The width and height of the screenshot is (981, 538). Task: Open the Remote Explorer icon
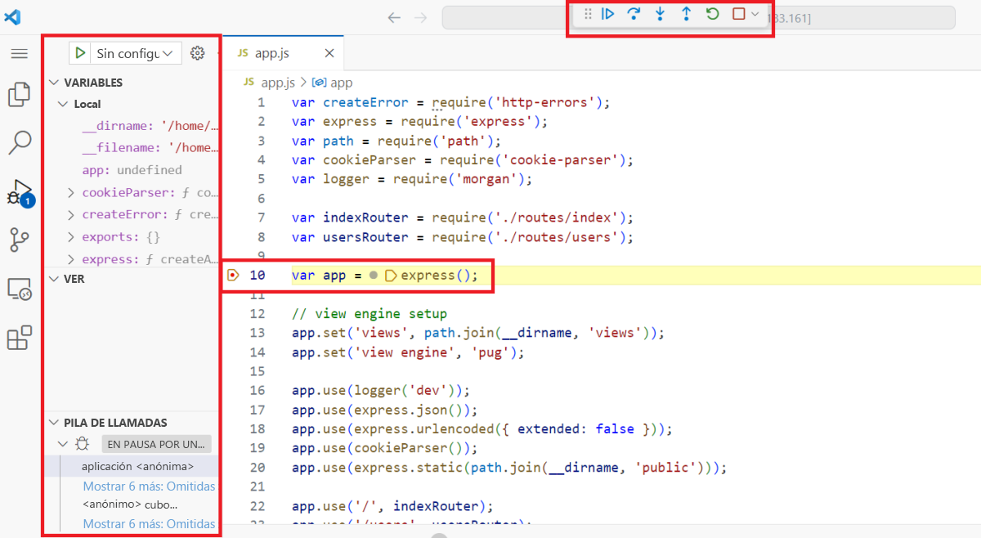(19, 289)
